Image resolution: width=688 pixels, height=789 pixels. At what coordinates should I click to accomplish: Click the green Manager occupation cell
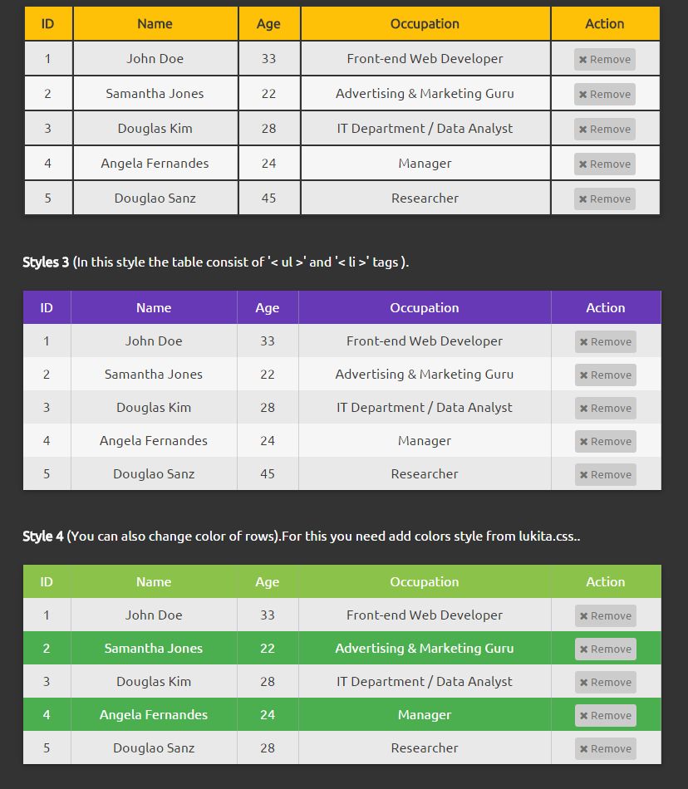(425, 714)
